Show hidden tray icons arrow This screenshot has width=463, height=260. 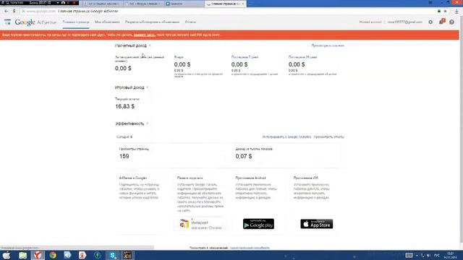click(x=417, y=255)
